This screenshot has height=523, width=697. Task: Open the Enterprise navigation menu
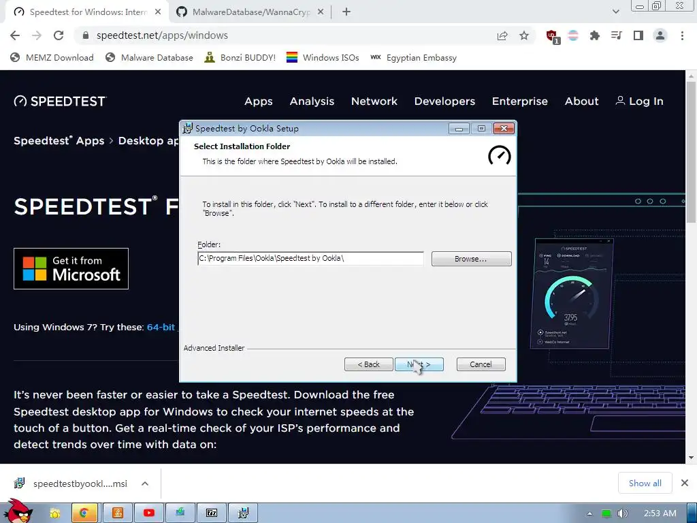pos(519,101)
